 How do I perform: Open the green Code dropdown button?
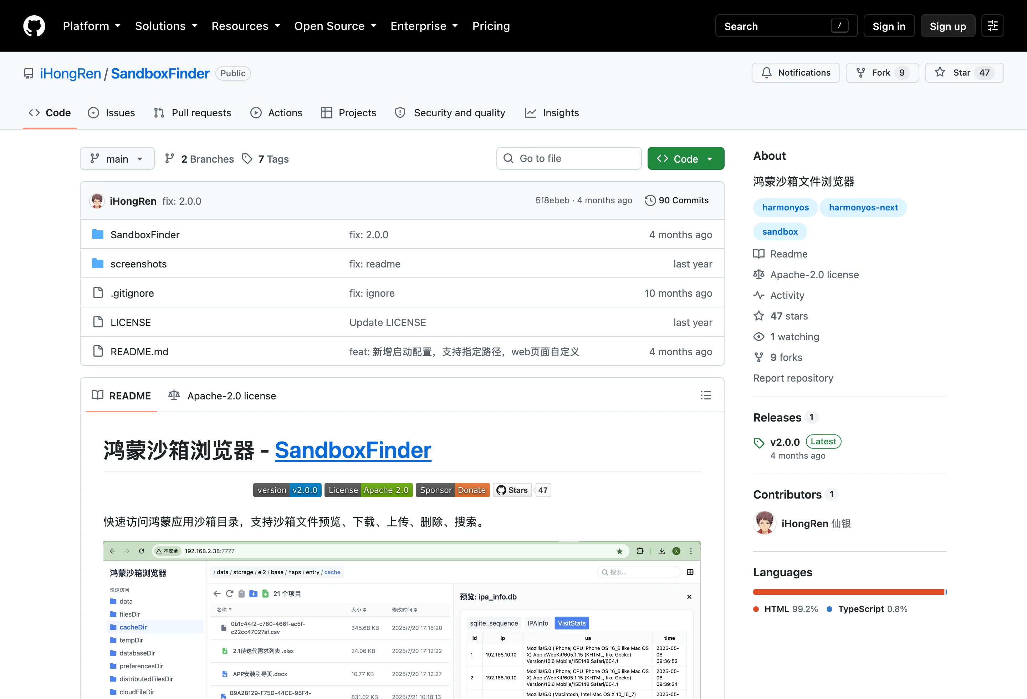(x=685, y=159)
